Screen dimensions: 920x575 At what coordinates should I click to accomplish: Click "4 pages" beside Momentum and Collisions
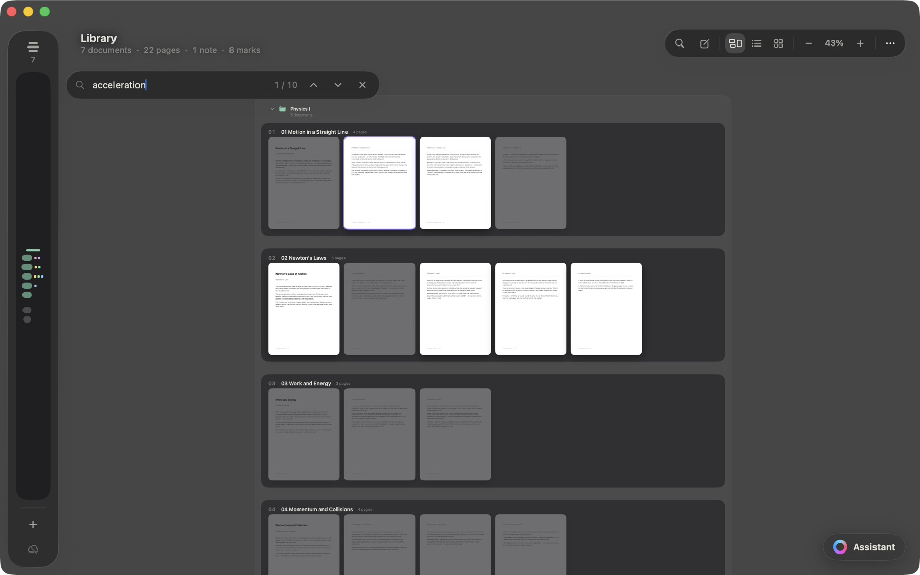point(365,510)
